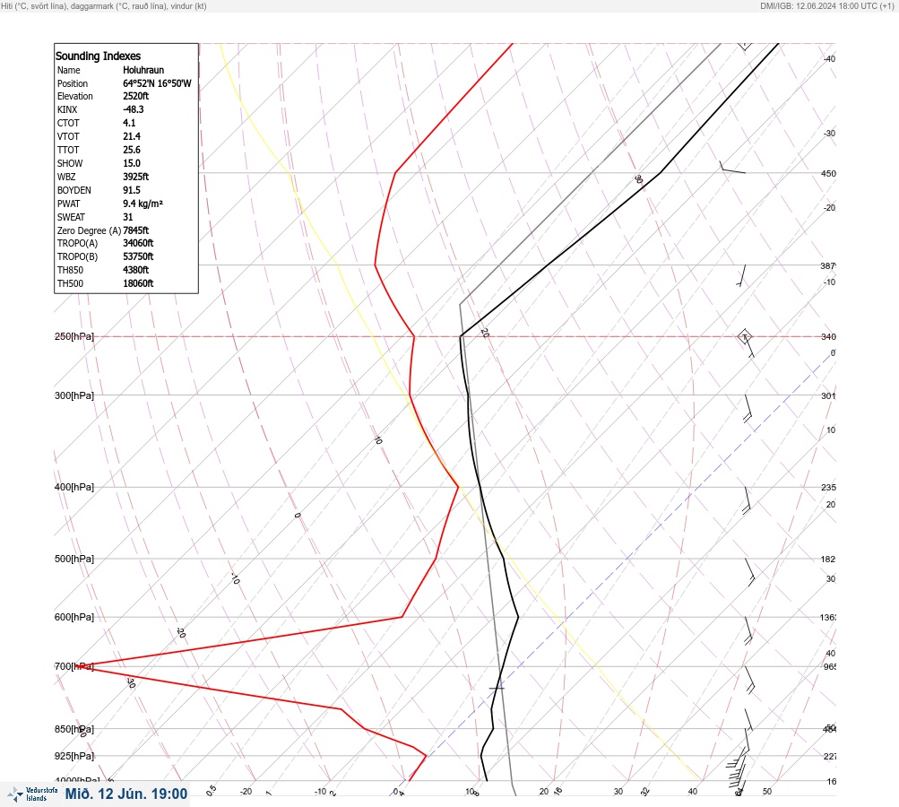Click PWAT value 9.4 kg/m²
Image resolution: width=899 pixels, height=807 pixels.
point(143,204)
